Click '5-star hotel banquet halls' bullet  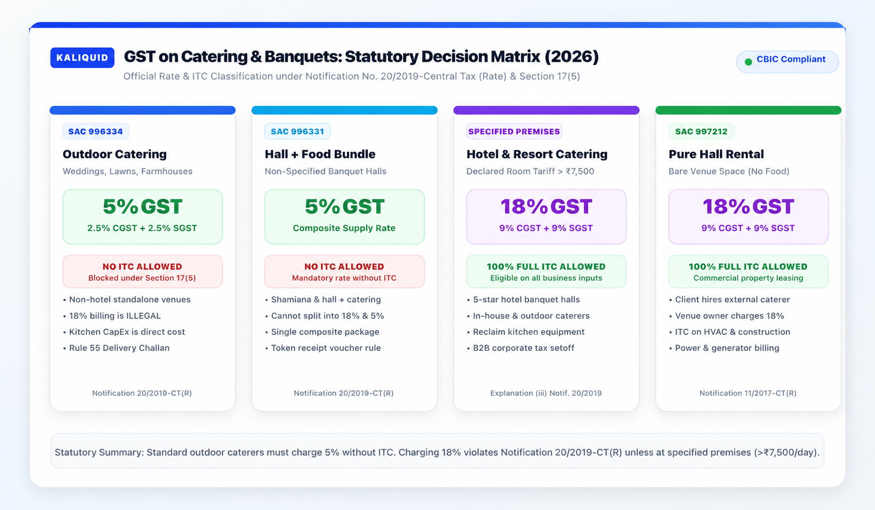523,300
